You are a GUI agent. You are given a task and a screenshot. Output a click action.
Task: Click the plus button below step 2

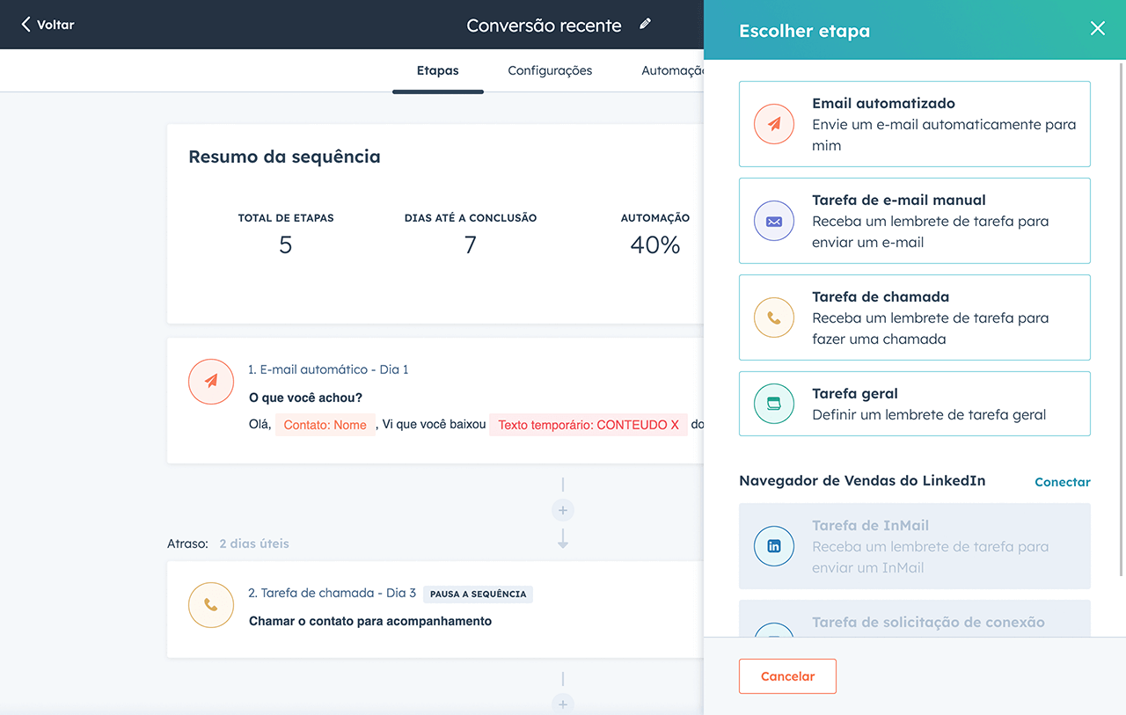point(562,704)
